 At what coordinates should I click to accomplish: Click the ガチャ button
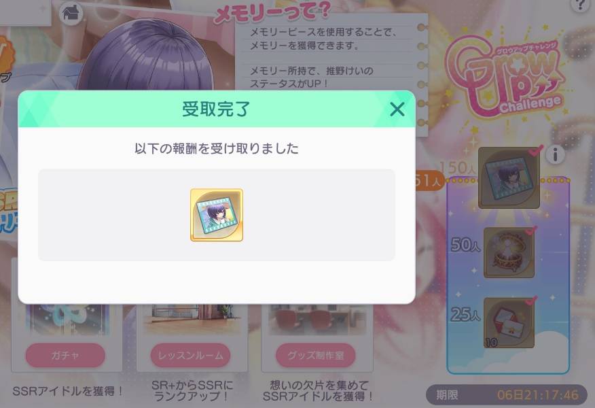tap(65, 355)
